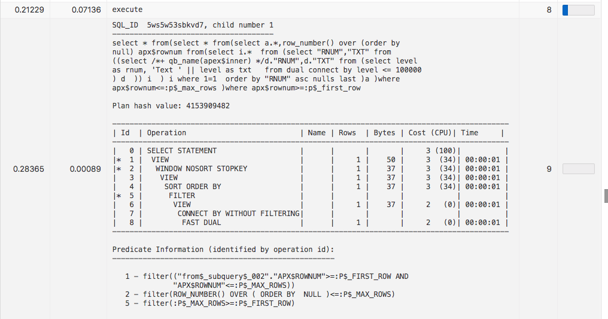Click the empty graph bar beside level 9
Image resolution: width=608 pixels, height=319 pixels.
pyautogui.click(x=577, y=169)
